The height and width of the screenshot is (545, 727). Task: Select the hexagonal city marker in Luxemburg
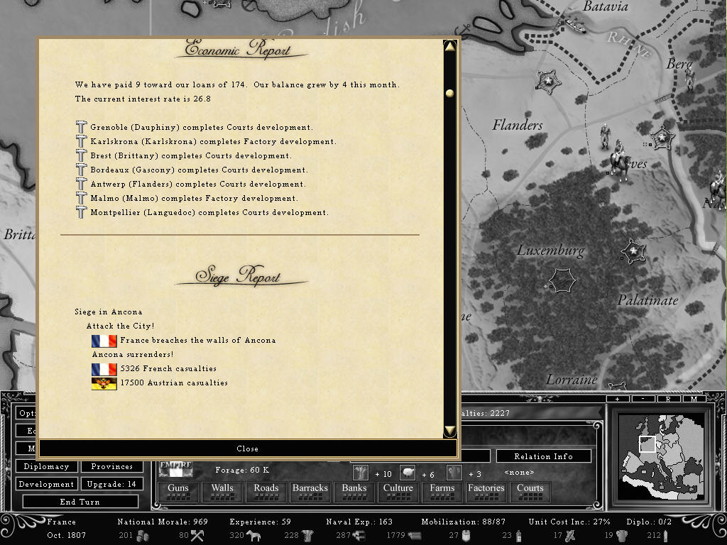click(x=562, y=281)
